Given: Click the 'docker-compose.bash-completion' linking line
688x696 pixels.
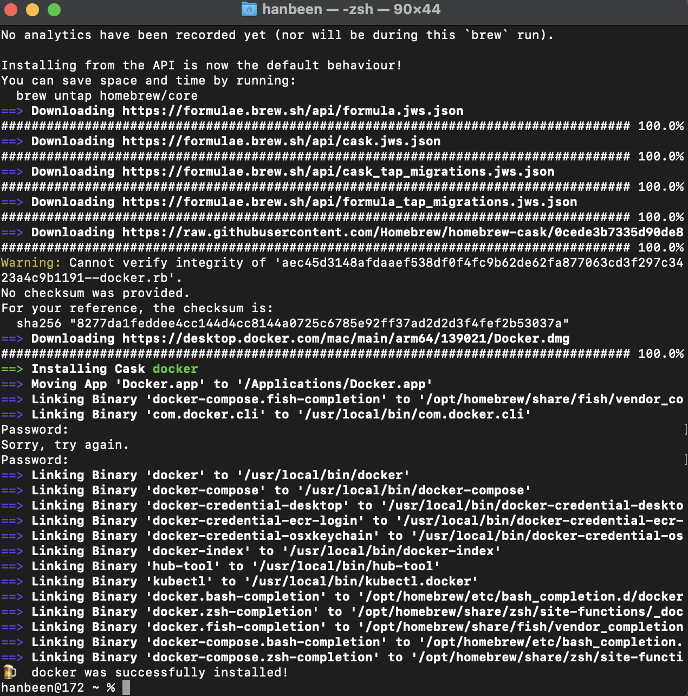Looking at the screenshot, I should (342, 642).
